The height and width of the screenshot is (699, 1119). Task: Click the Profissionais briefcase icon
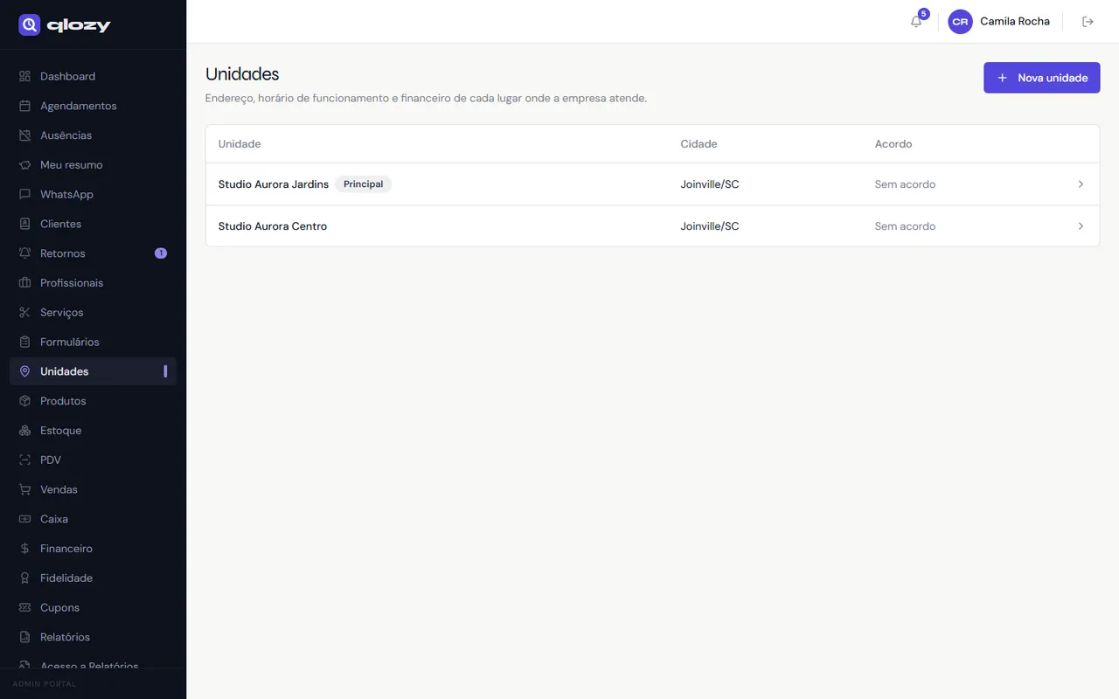tap(24, 283)
